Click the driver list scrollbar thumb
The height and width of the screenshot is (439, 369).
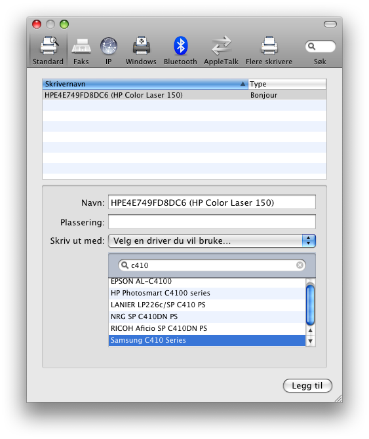click(310, 304)
